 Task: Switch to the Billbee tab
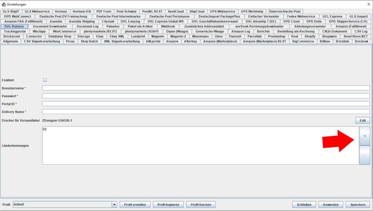pyautogui.click(x=325, y=42)
